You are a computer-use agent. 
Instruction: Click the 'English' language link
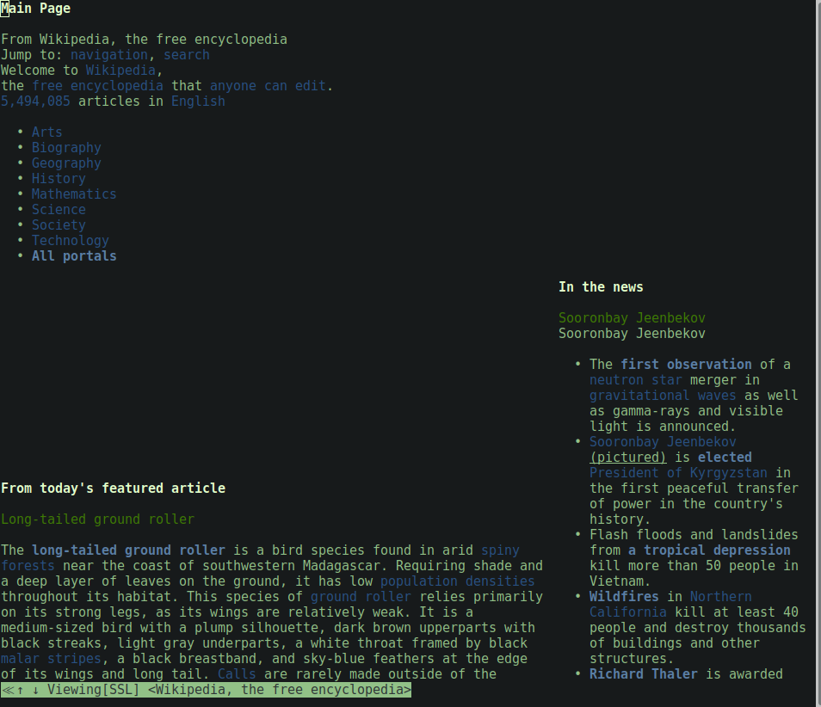[199, 101]
